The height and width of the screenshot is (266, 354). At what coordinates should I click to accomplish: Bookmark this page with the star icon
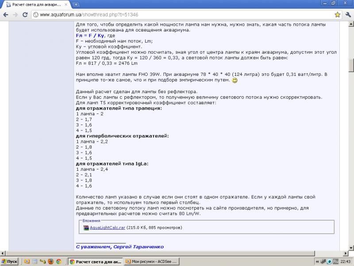click(337, 15)
